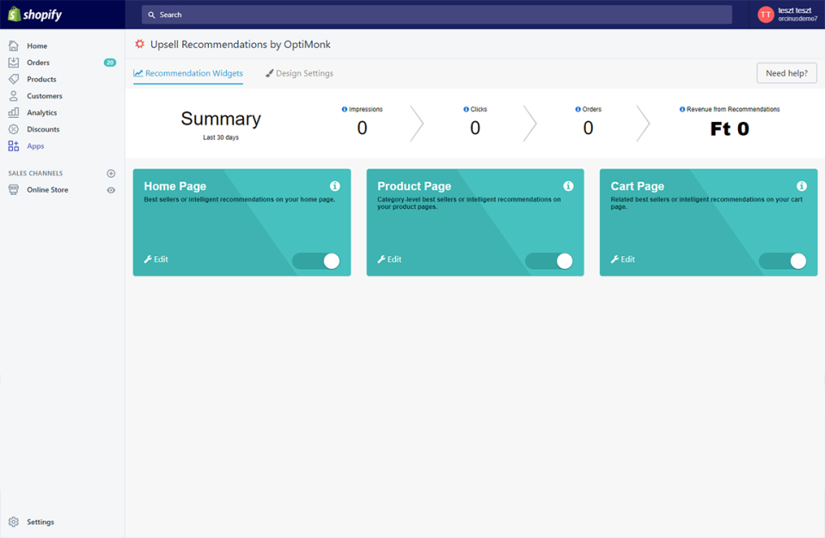Toggle the Product Page widget switch

coord(549,261)
